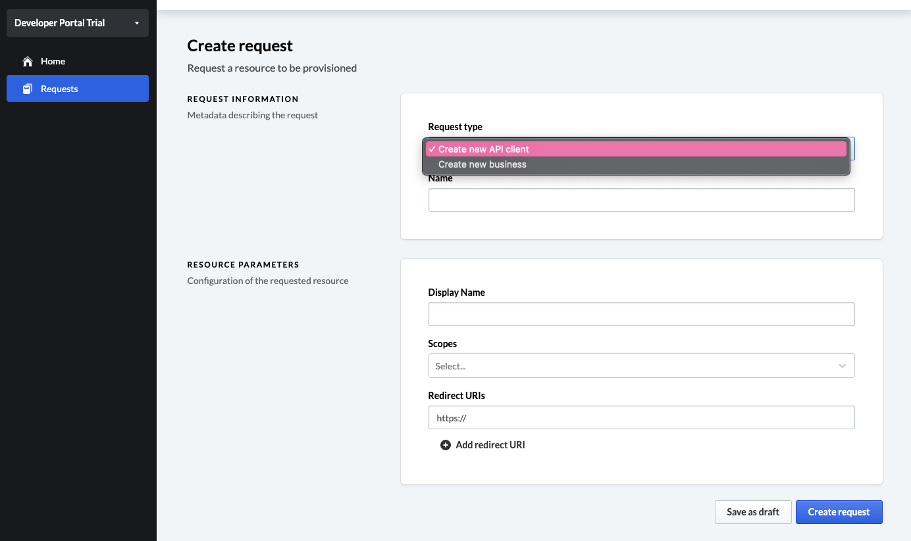911x541 pixels.
Task: Submit with the blue Create request button
Action: click(x=839, y=512)
